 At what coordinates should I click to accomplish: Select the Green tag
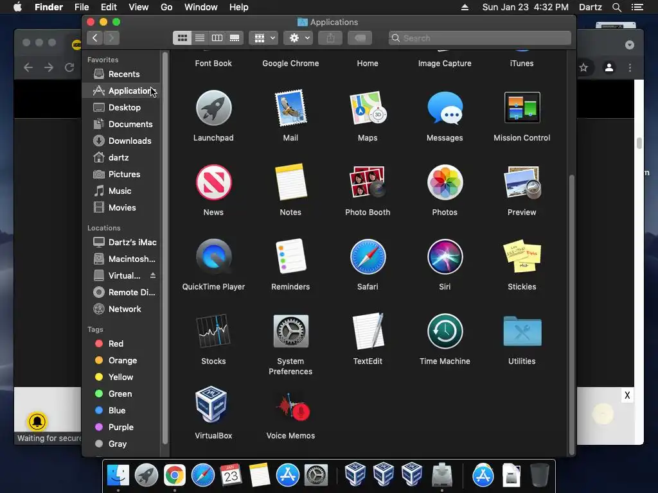[x=121, y=394]
